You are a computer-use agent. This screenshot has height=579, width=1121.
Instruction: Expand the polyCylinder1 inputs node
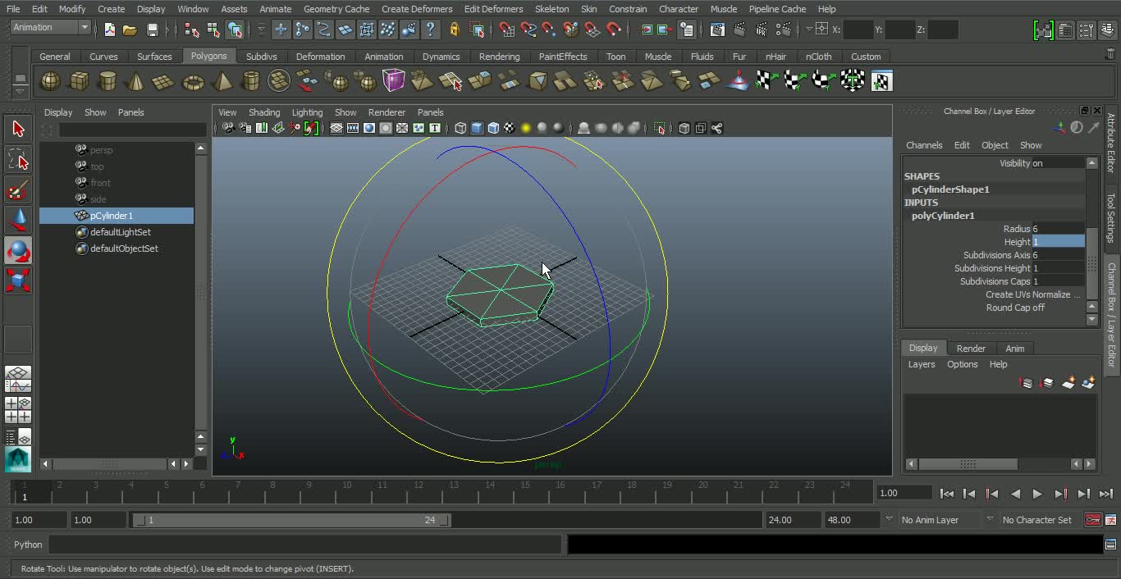943,216
